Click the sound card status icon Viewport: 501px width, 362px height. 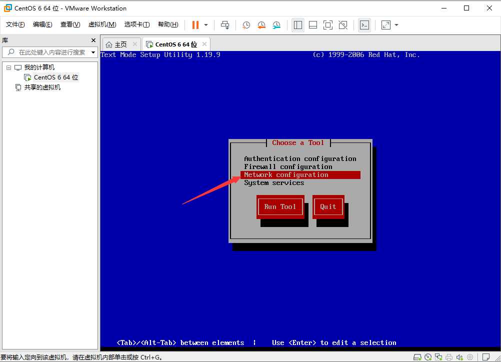460,357
